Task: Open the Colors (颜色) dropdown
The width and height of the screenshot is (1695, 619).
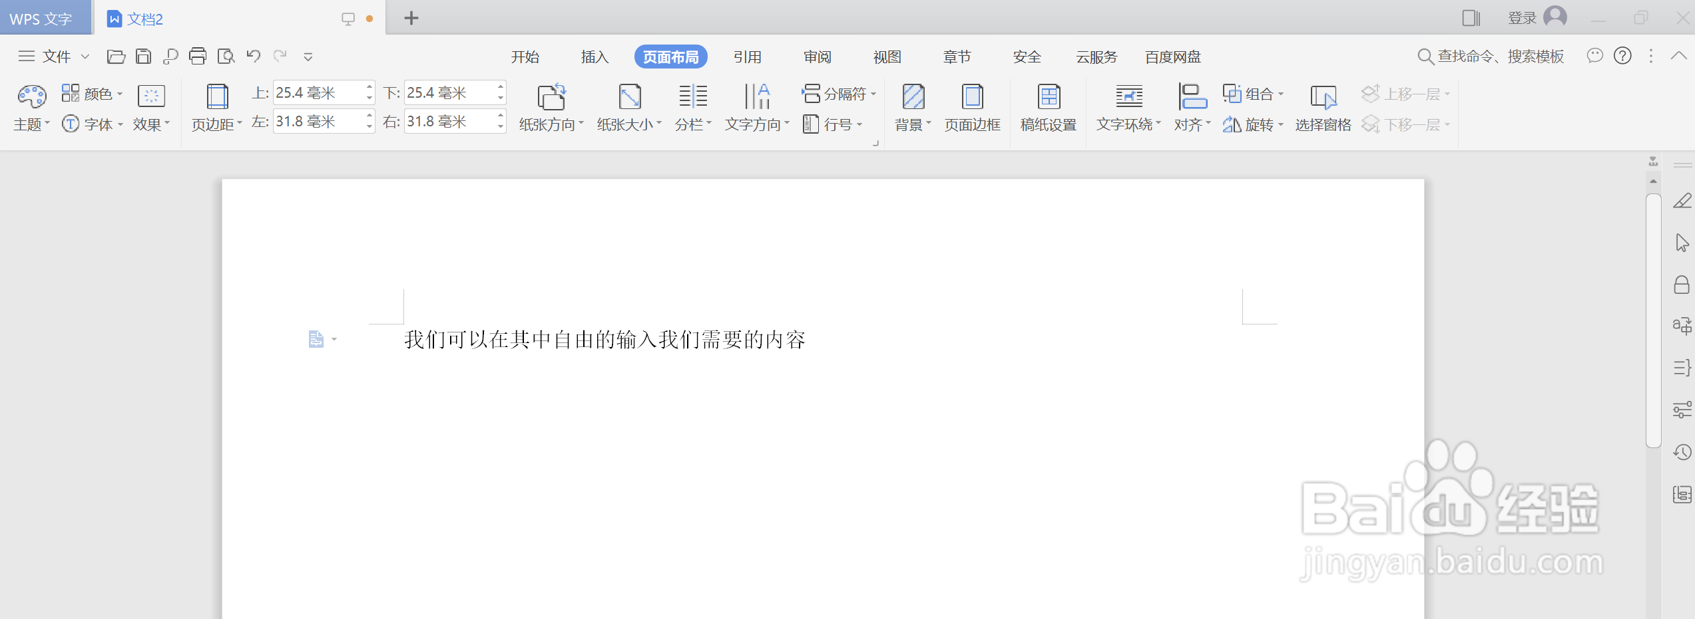Action: tap(93, 94)
